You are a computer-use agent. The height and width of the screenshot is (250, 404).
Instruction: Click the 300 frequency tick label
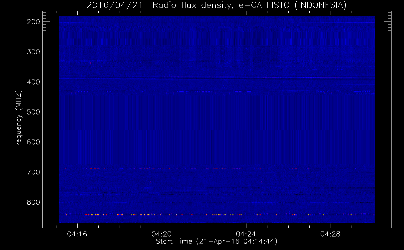[33, 52]
